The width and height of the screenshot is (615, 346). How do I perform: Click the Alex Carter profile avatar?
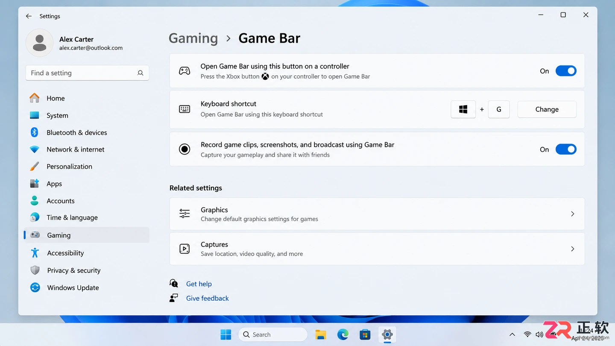coord(40,43)
